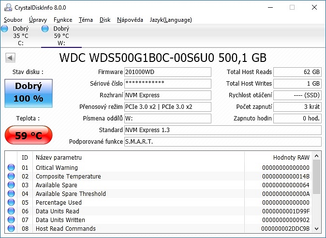
Task: Click the status dot for Data Units Read
Action: [11, 211]
